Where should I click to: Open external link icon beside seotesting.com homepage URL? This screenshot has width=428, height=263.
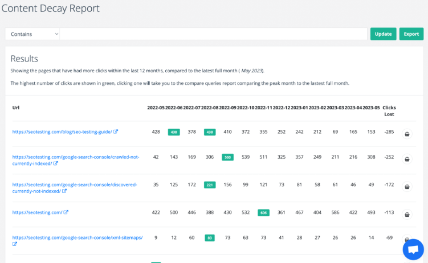tap(66, 212)
